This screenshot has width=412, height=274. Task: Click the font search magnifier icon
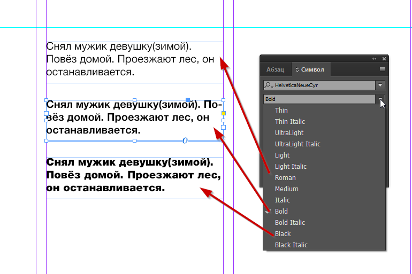click(268, 85)
